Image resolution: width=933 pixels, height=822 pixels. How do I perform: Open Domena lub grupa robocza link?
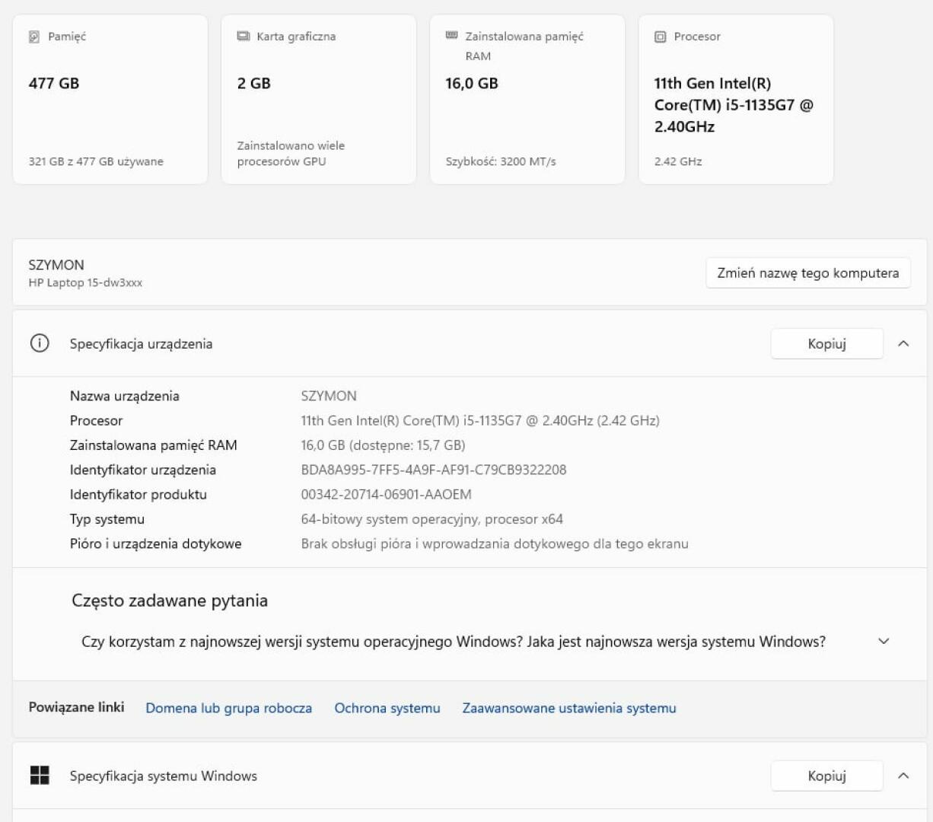pyautogui.click(x=228, y=708)
